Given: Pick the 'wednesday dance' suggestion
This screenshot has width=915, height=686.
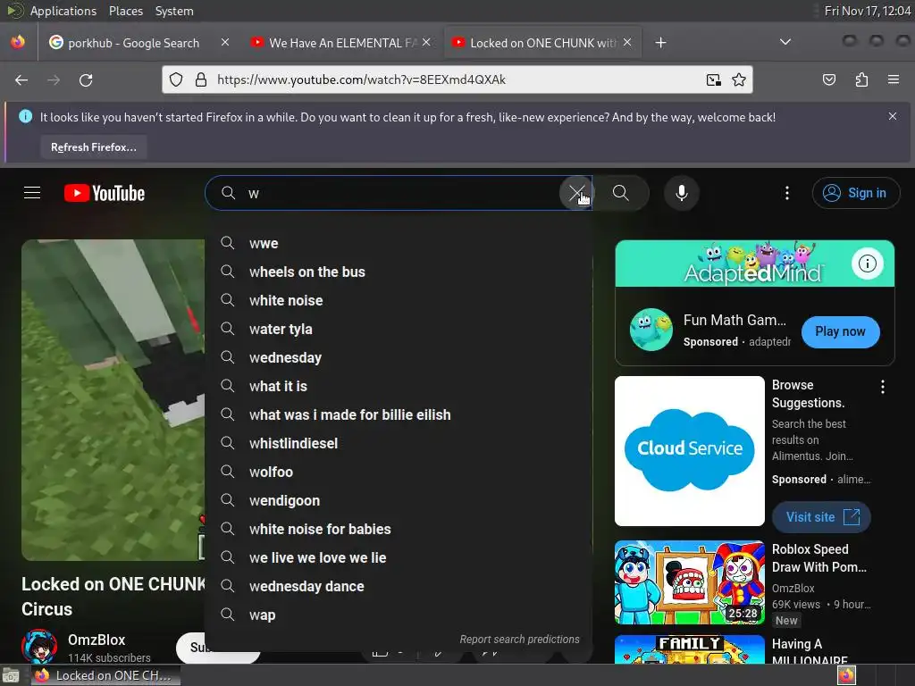Looking at the screenshot, I should click(399, 586).
